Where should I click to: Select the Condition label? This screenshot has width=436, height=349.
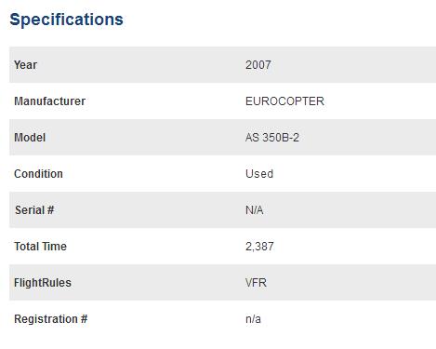pyautogui.click(x=38, y=174)
